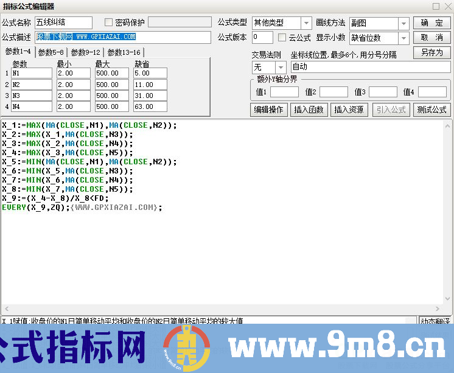The width and height of the screenshot is (454, 373).
Task: Click N4 default value 63.00
Action: coord(150,106)
